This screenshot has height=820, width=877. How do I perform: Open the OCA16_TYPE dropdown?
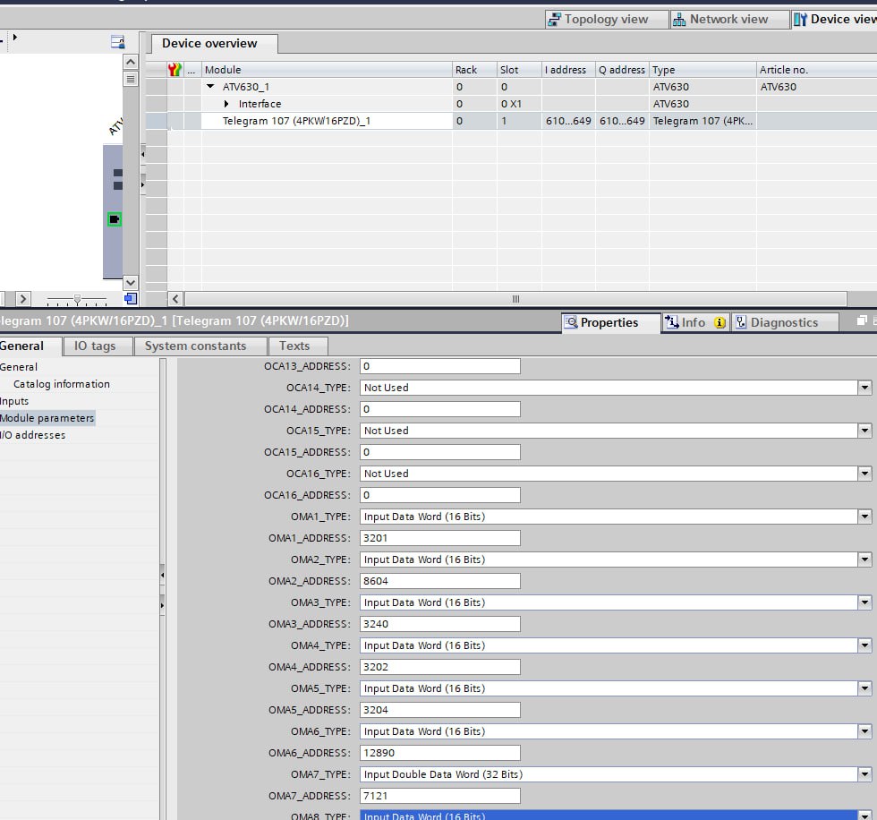tap(864, 474)
